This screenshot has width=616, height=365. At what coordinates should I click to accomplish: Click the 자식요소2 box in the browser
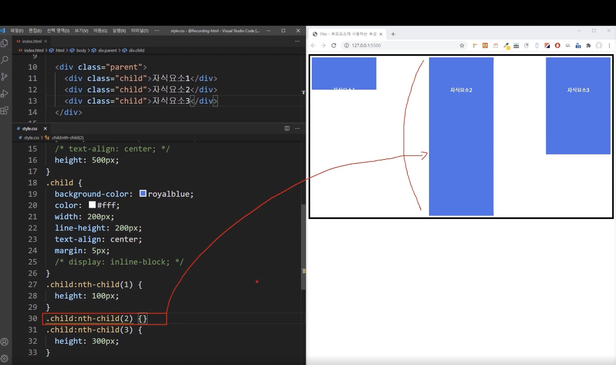461,137
